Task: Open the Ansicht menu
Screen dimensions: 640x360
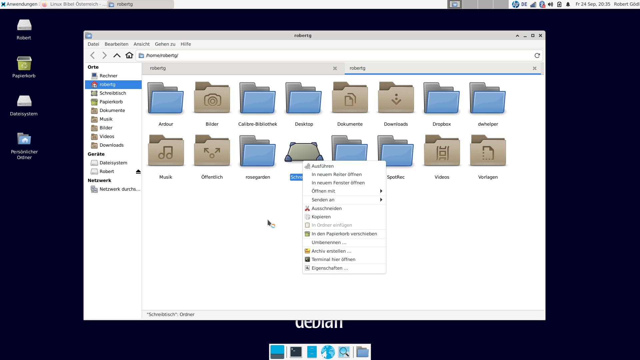Action: [x=141, y=44]
